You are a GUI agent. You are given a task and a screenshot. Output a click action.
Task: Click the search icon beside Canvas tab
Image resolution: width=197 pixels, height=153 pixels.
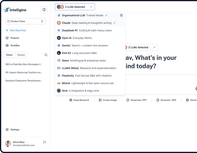coord(46,55)
